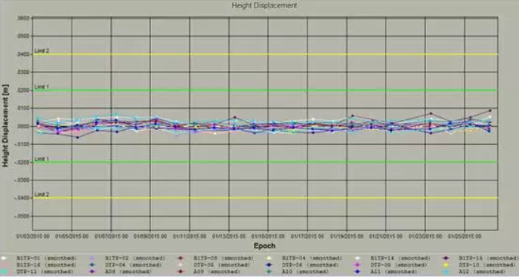Click the A09 dark red legend marker
Screen dimensions: 519x277
(181, 272)
